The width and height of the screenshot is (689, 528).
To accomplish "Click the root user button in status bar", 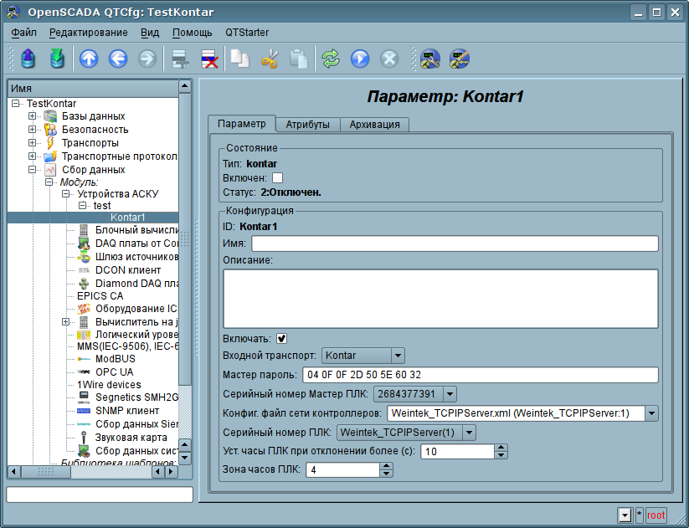I will tap(656, 515).
